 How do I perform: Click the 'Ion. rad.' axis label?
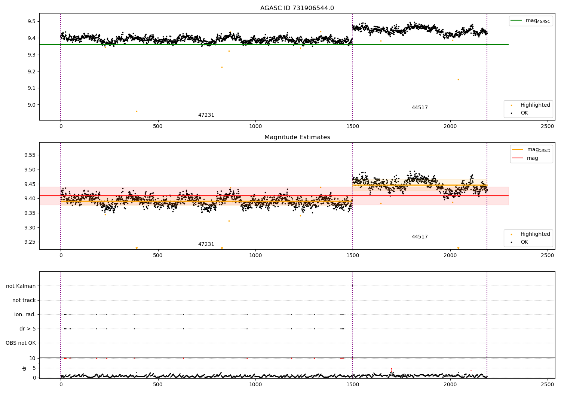[x=25, y=315]
